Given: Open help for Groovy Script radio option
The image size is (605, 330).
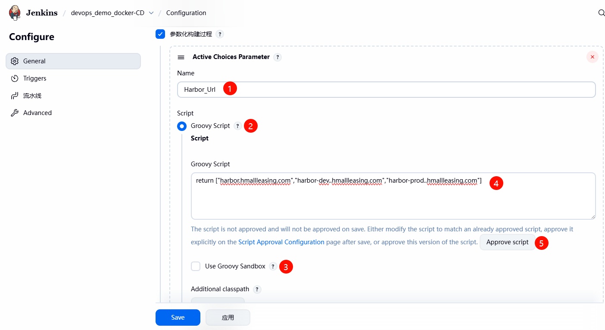Looking at the screenshot, I should tap(237, 126).
